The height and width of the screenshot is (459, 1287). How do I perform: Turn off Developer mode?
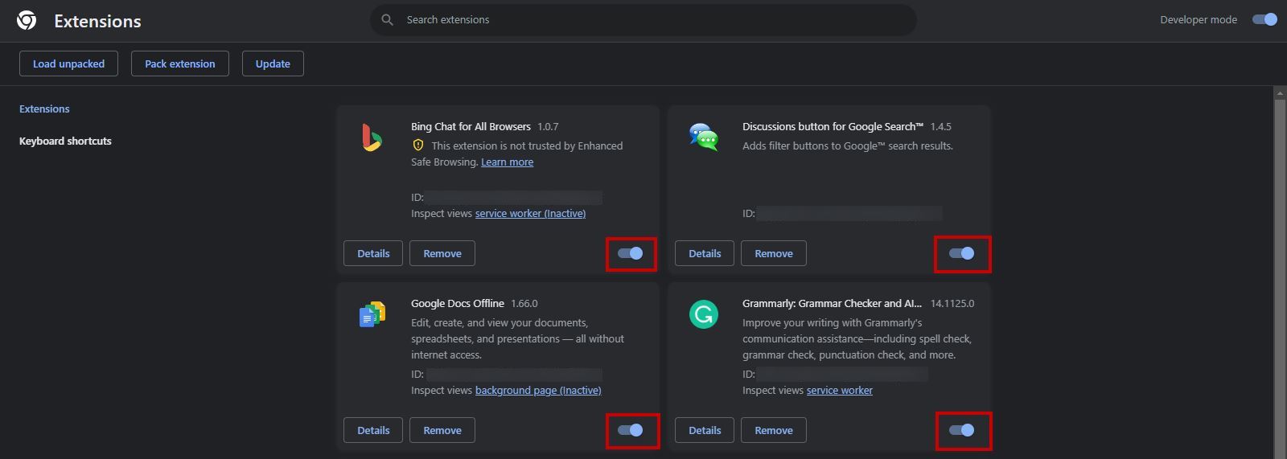coord(1264,20)
